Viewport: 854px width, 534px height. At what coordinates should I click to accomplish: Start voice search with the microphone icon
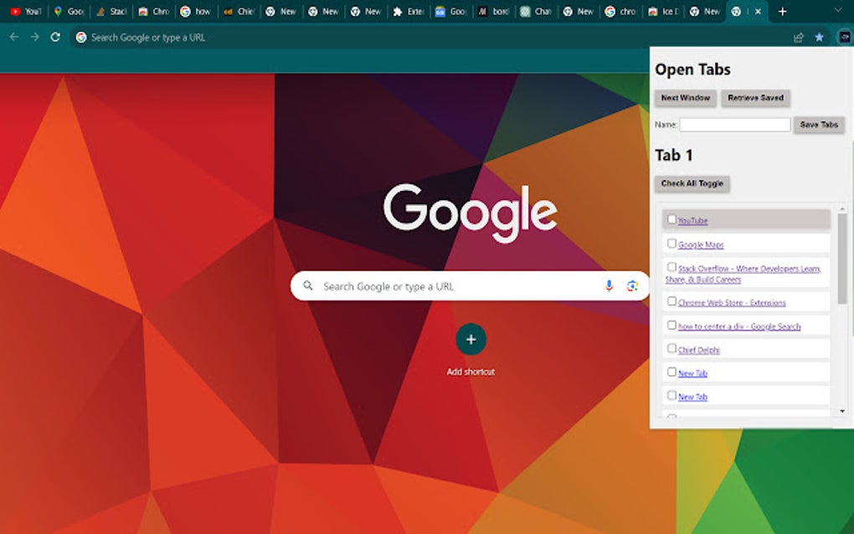(609, 285)
